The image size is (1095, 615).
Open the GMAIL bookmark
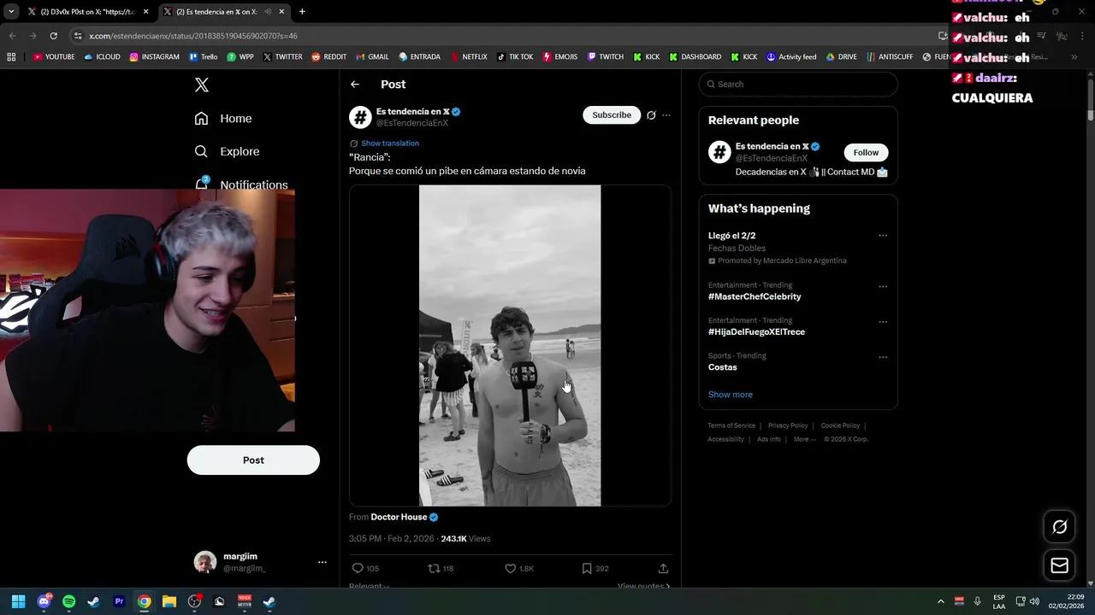372,57
